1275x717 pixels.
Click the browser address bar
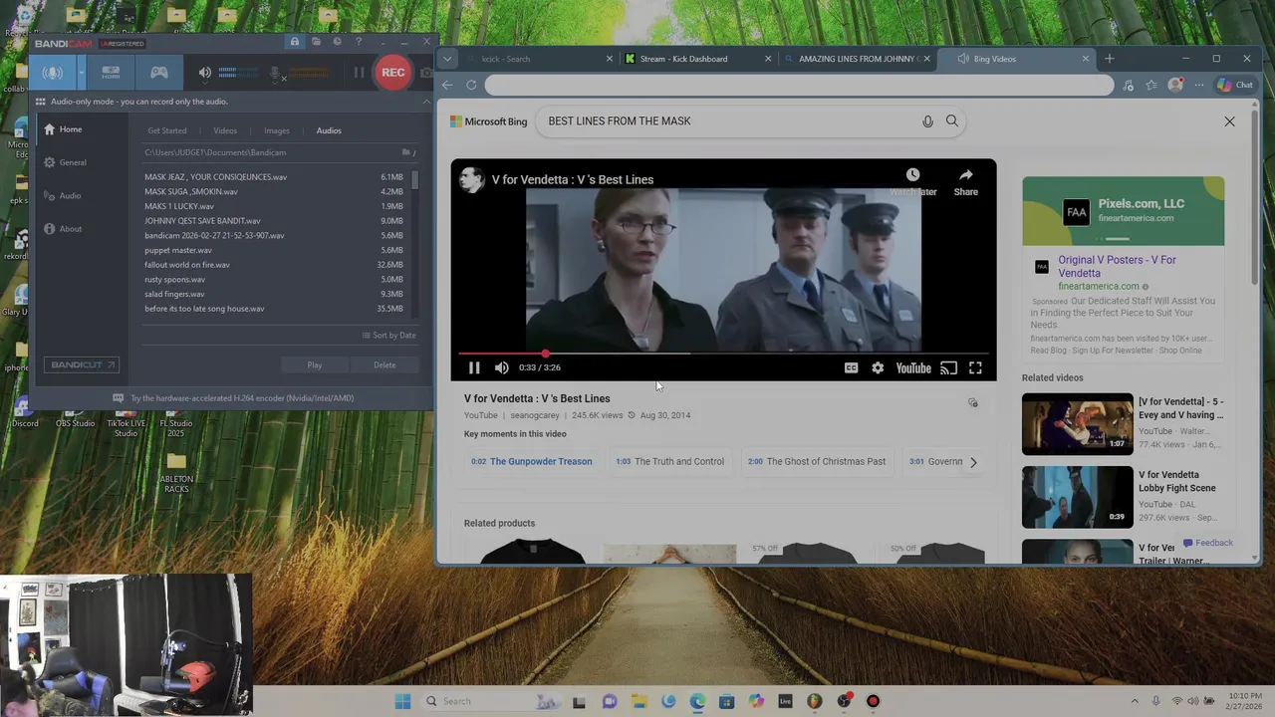tap(799, 86)
